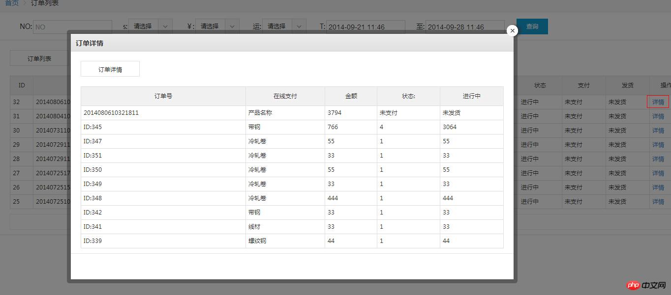Open the 详情 link for order ID 28
This screenshot has width=671, height=295.
[658, 159]
